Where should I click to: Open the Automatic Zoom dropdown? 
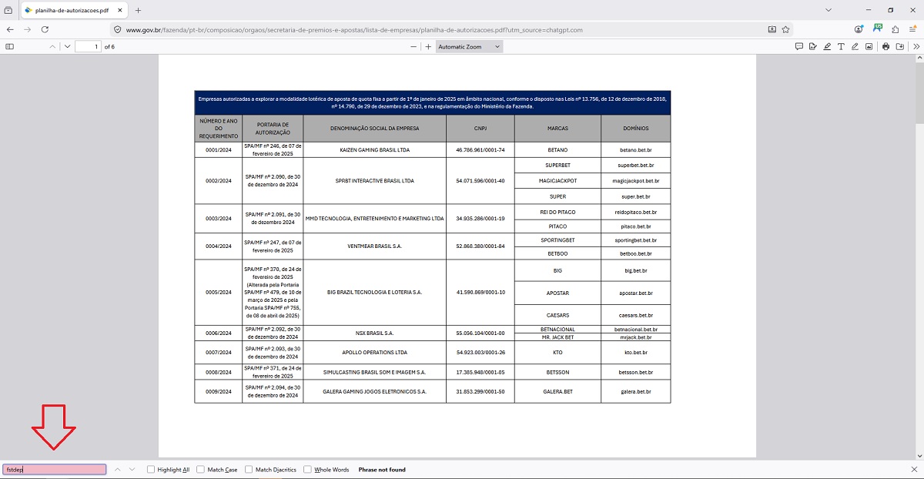coord(469,46)
